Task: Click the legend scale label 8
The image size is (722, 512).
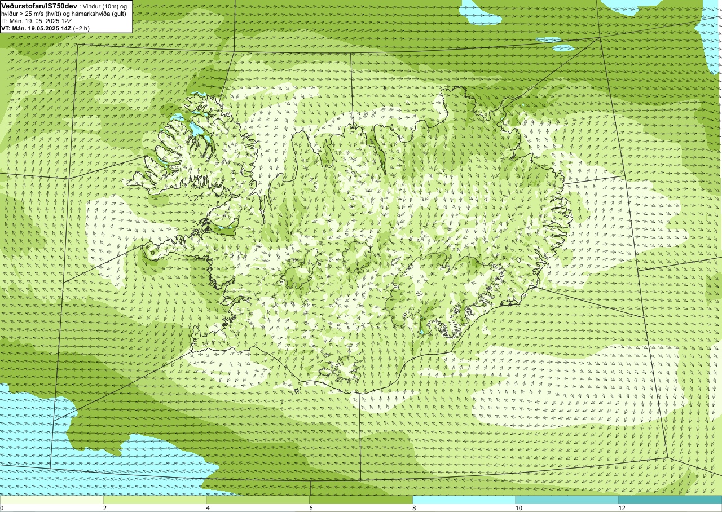Action: [x=415, y=508]
